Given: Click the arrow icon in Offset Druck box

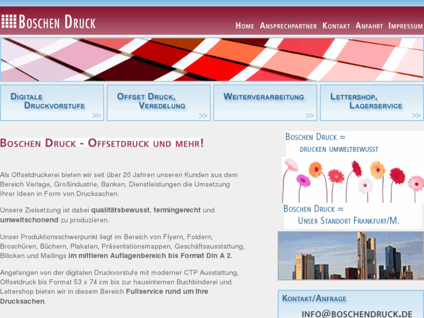Looking at the screenshot, I should click(x=203, y=116).
